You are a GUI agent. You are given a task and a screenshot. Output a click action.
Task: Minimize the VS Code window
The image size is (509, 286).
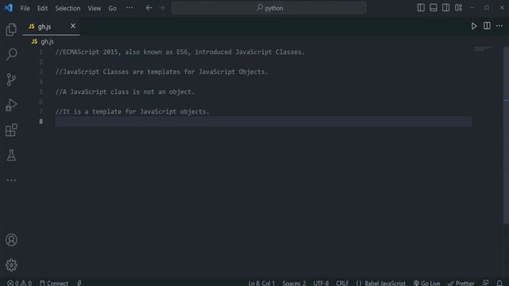click(x=472, y=8)
